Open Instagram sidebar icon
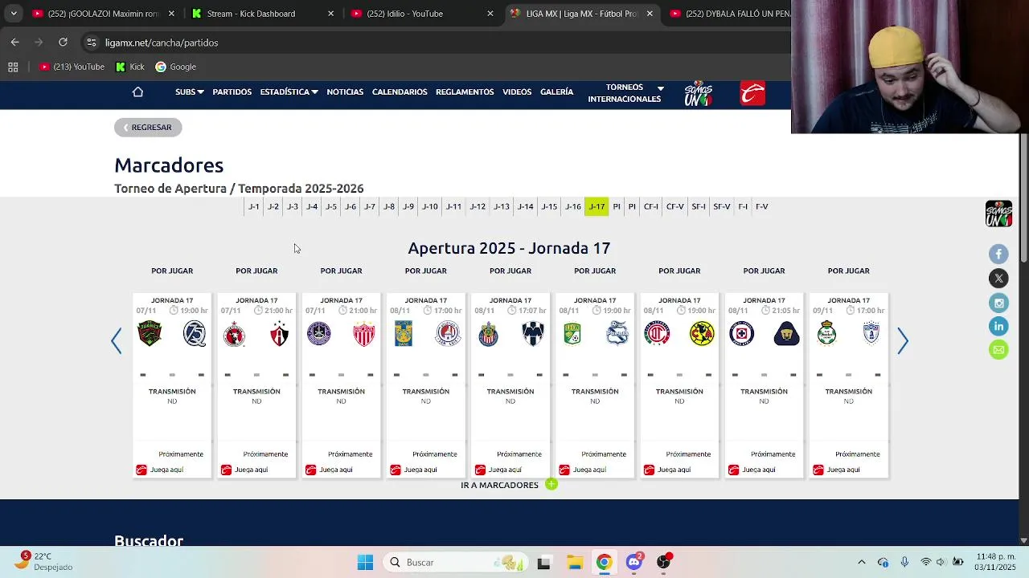 point(998,303)
